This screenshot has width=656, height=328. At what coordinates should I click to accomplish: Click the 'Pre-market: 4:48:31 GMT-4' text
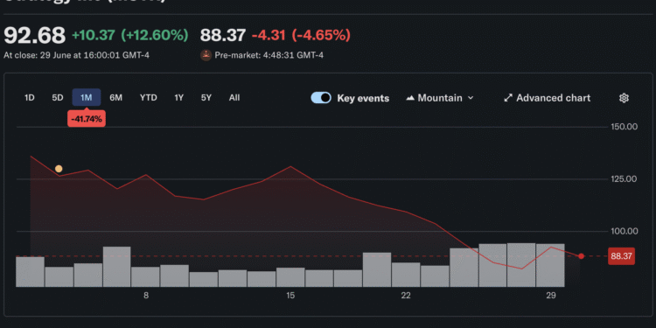(x=269, y=55)
